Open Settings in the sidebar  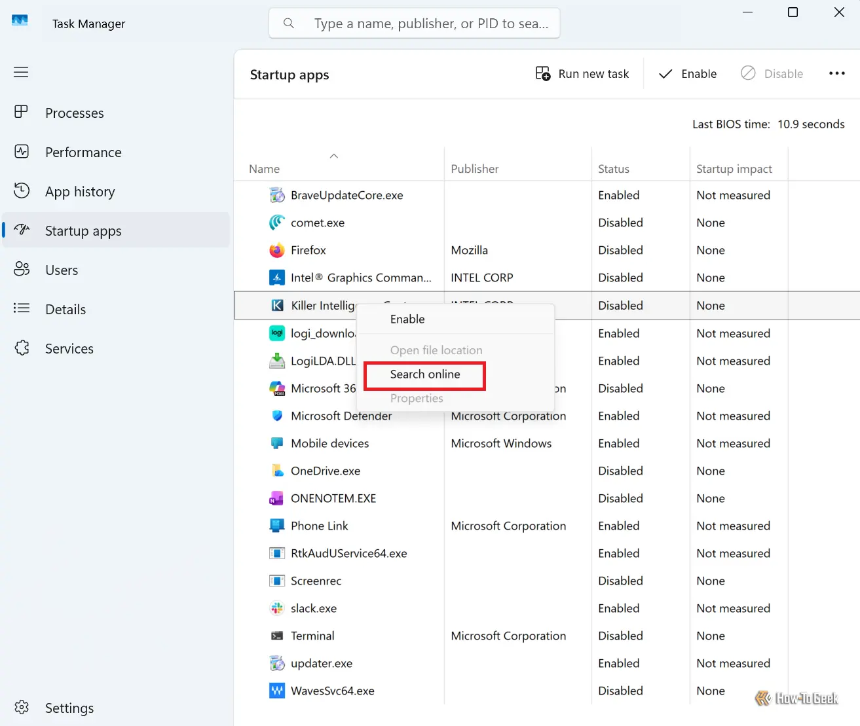[117, 708]
